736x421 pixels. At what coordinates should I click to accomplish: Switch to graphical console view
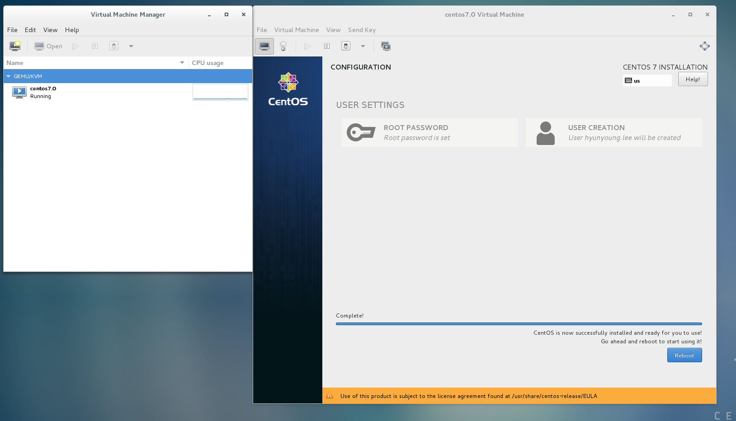point(264,46)
